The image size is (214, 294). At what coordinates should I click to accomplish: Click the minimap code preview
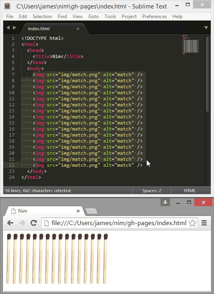tap(190, 45)
